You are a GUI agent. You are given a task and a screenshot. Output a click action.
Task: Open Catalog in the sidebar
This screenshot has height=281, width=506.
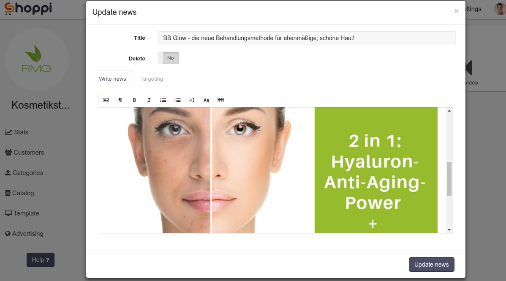tap(19, 193)
